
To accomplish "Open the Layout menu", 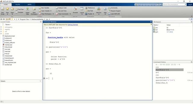I will [82, 11].
